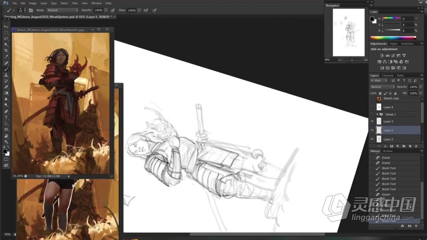Switch to the Channels tab
Screen dimensions: 427x240
(387, 76)
